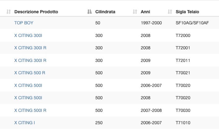Click the Sigla Telaio header text
219x131 pixels.
(187, 12)
